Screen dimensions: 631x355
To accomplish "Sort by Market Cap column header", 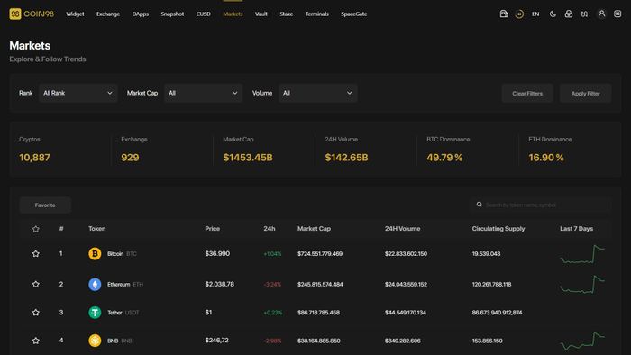I will [314, 228].
